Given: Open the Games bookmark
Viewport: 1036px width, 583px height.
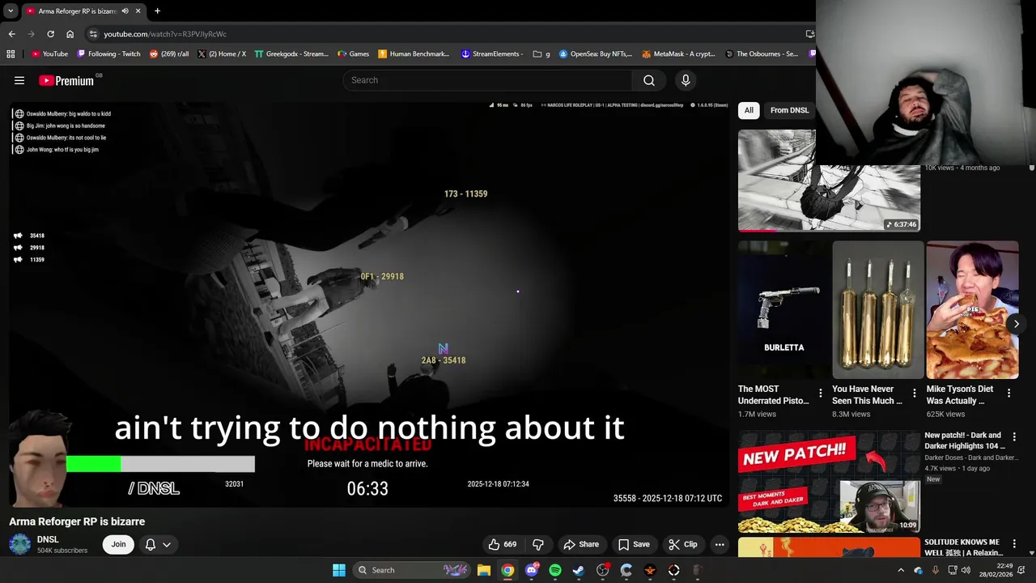Looking at the screenshot, I should point(353,54).
